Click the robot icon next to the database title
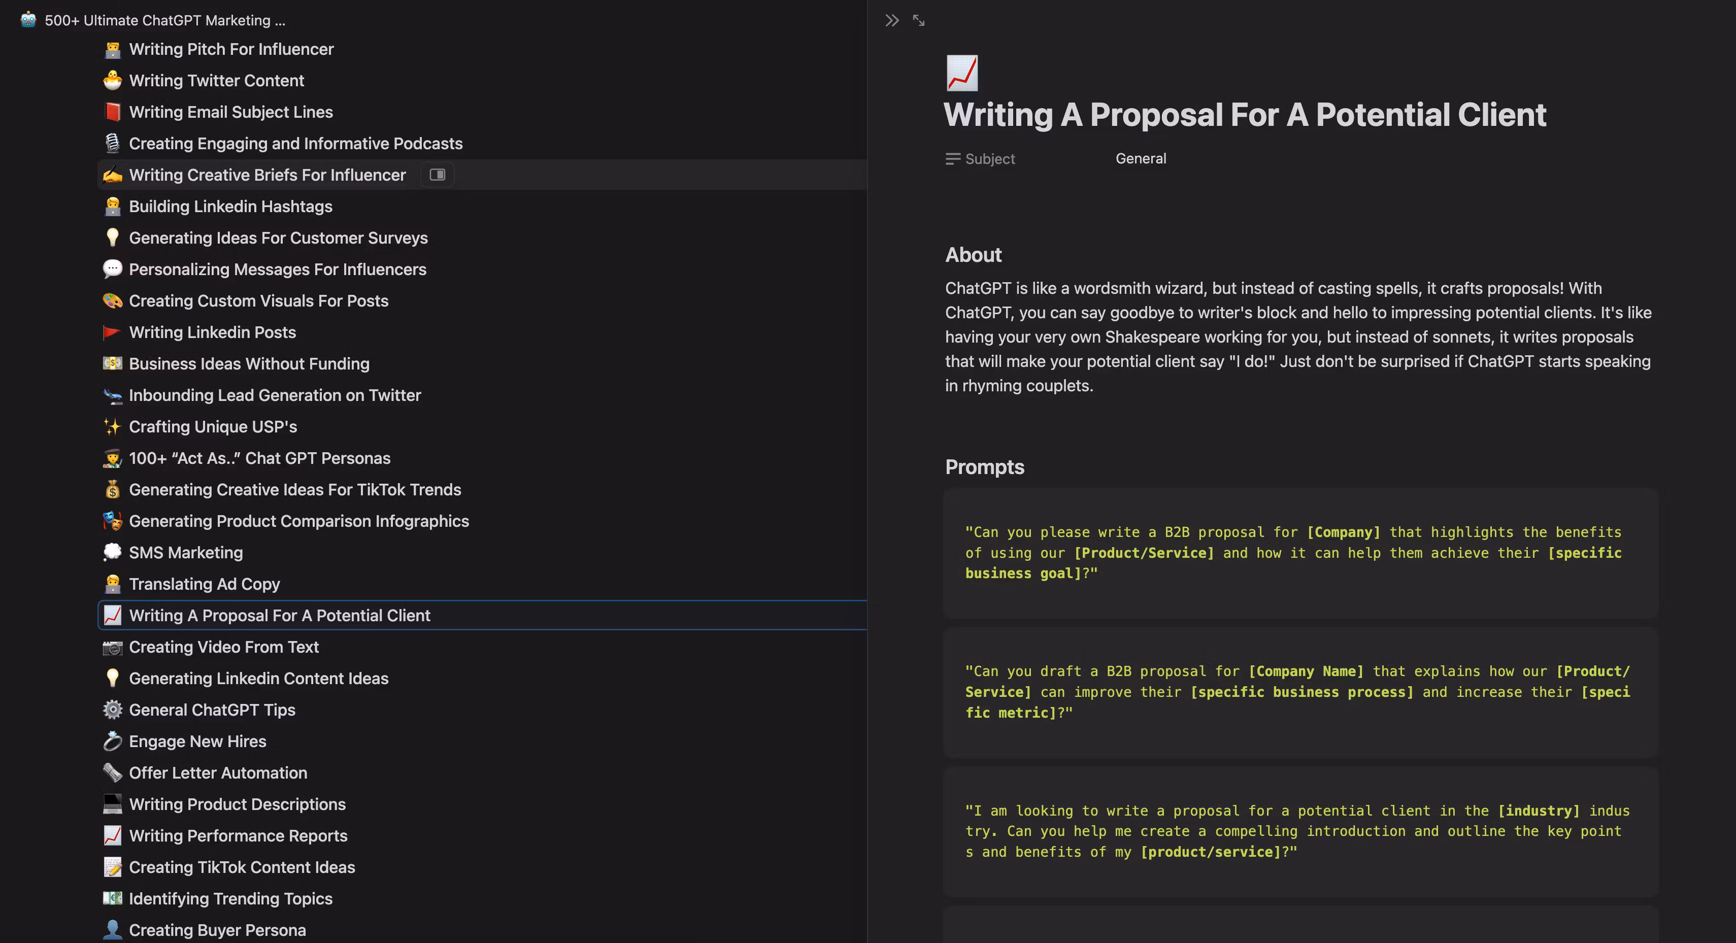The width and height of the screenshot is (1736, 943). point(28,20)
